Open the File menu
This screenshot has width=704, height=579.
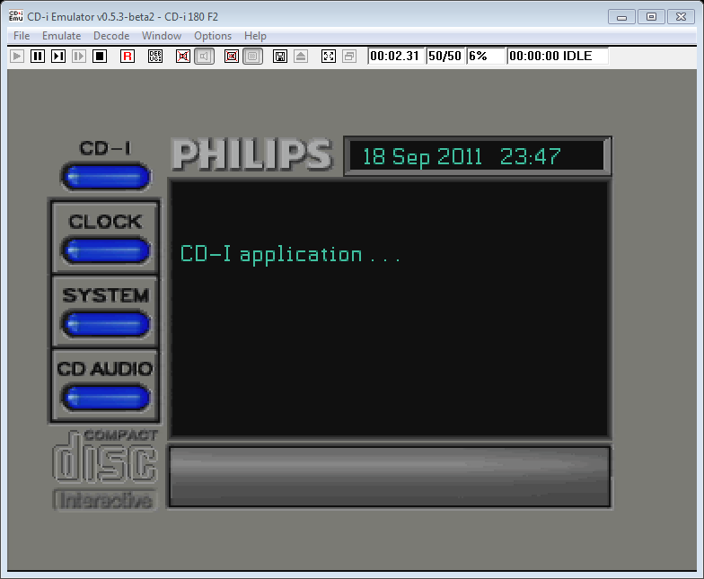click(22, 36)
